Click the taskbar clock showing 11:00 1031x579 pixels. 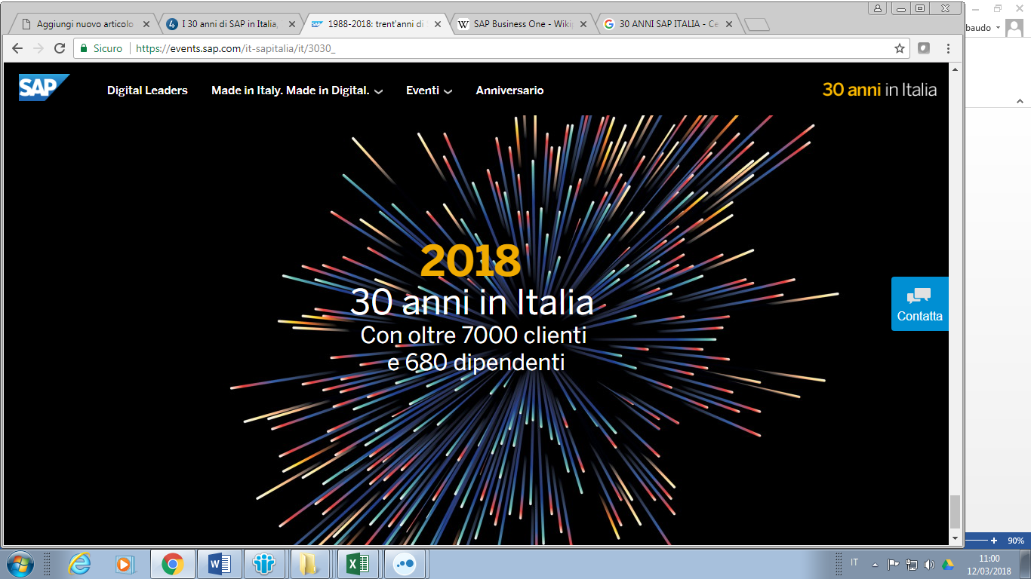(x=989, y=564)
